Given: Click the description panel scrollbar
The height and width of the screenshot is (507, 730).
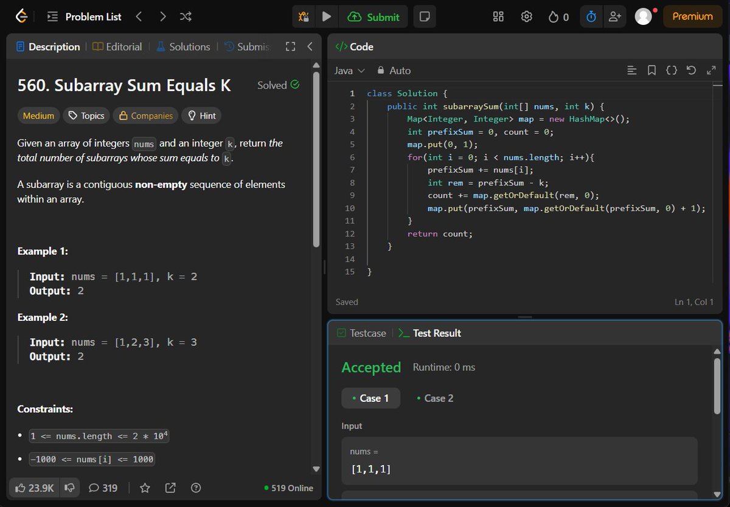Looking at the screenshot, I should click(316, 159).
